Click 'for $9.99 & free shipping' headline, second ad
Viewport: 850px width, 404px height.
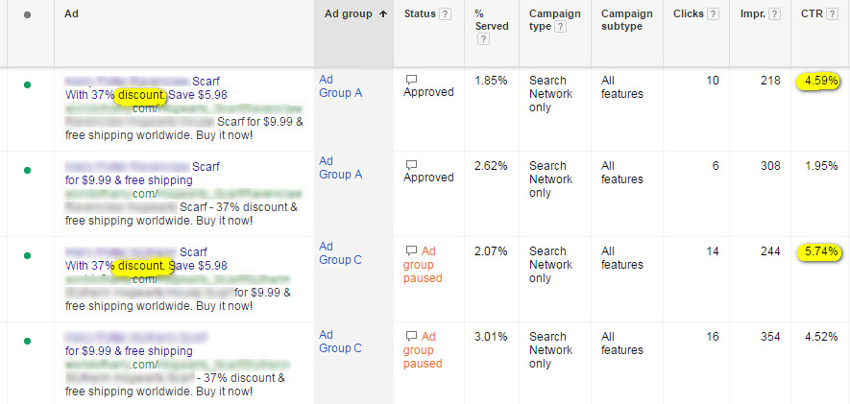click(x=129, y=179)
